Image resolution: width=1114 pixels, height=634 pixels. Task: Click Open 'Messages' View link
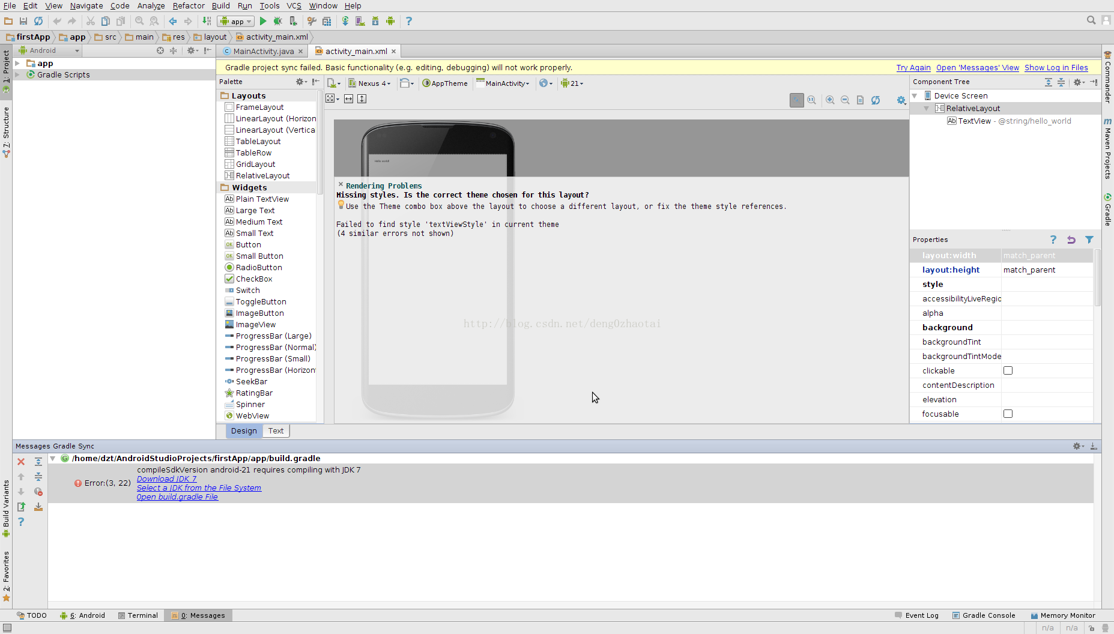[x=977, y=67]
